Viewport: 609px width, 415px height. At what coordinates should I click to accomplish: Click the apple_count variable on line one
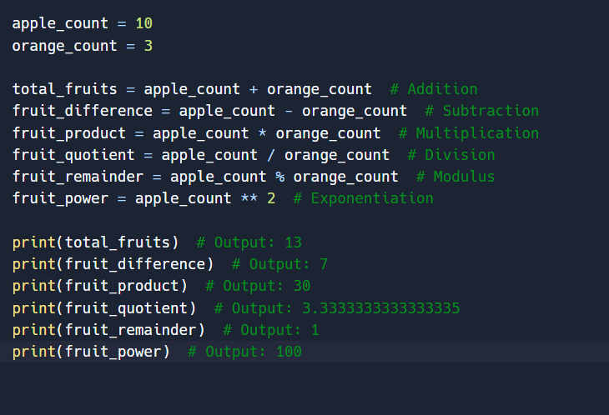[60, 23]
